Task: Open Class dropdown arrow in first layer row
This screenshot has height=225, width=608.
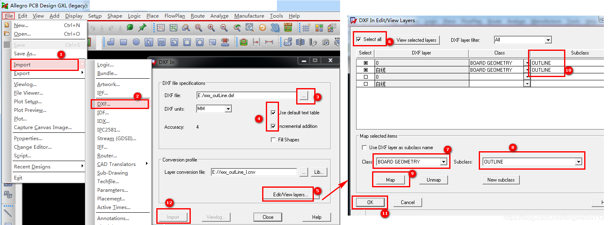Action: [x=527, y=63]
